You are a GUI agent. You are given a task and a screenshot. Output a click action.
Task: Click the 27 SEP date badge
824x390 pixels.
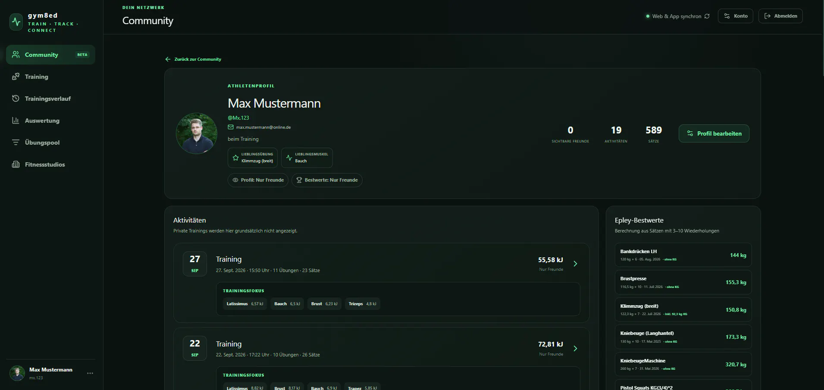(x=195, y=264)
